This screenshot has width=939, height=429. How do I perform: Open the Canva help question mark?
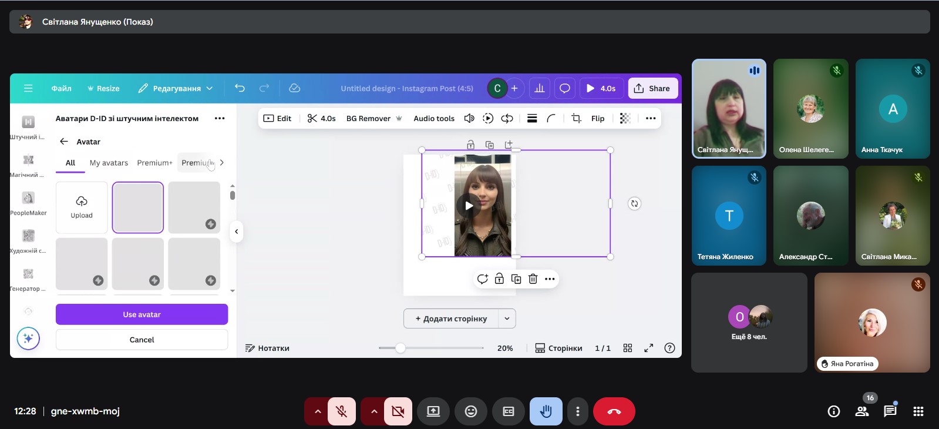pos(669,348)
